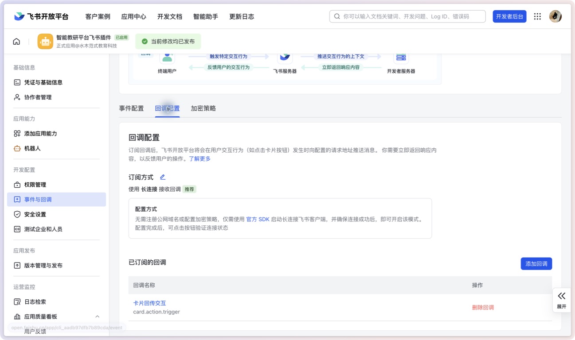Open 应用中心 in top navigation
The image size is (575, 340).
[133, 16]
